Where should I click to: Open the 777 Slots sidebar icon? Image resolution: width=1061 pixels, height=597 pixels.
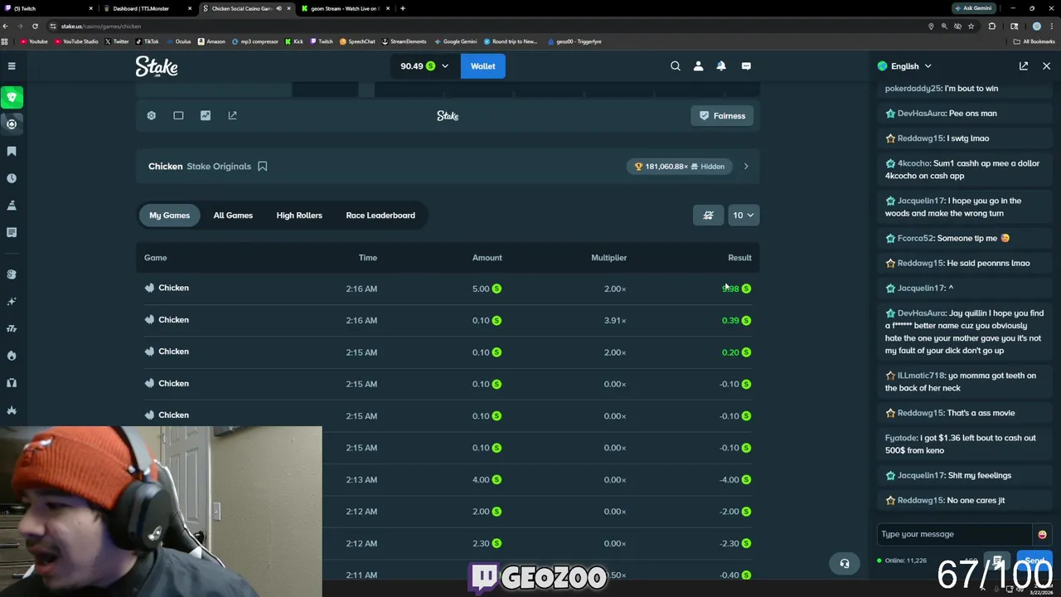pyautogui.click(x=12, y=328)
